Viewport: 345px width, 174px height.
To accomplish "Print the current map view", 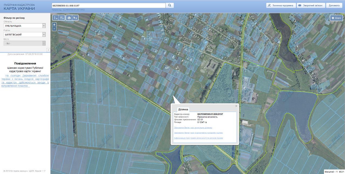I will tap(69, 18).
